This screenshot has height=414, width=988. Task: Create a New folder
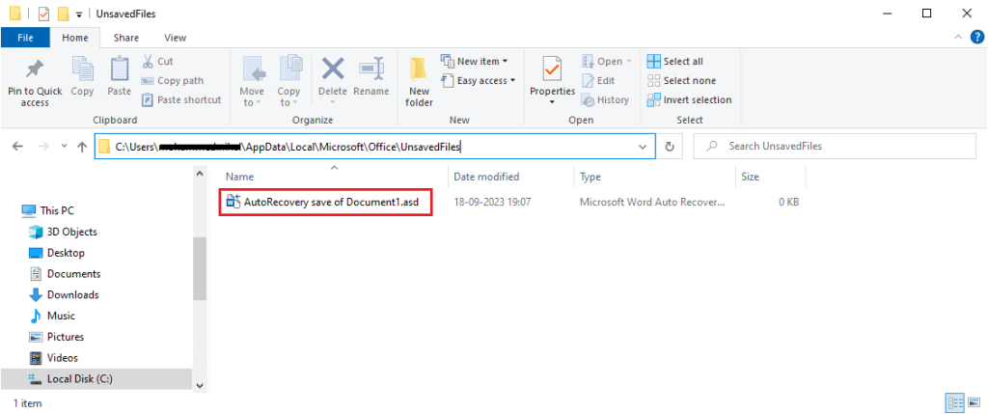click(419, 83)
